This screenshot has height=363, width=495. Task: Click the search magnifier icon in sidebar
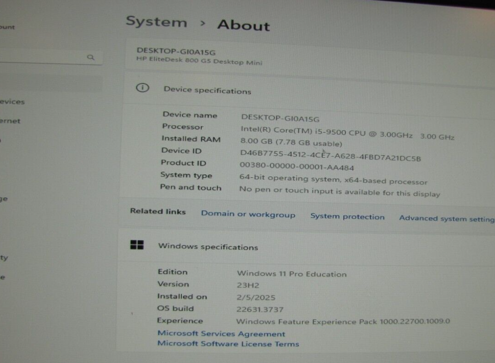click(x=90, y=57)
